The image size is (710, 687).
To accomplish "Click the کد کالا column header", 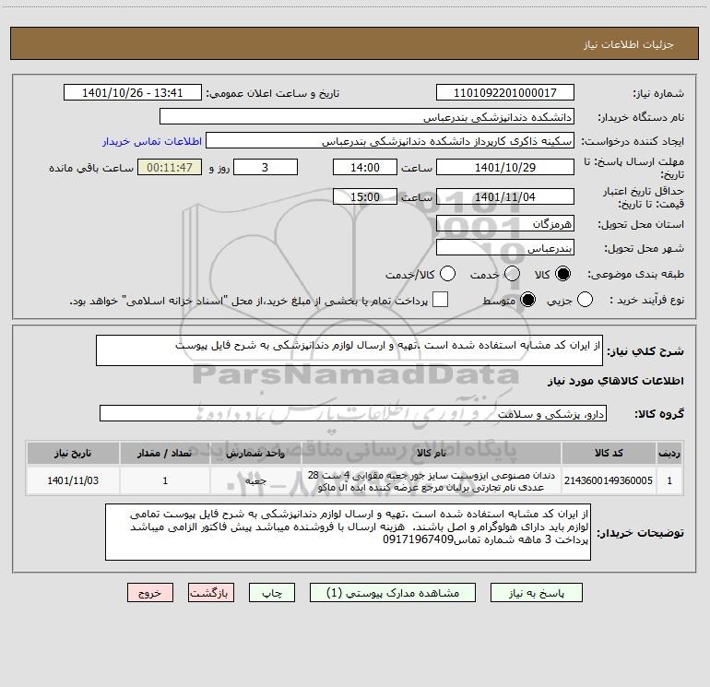I will pos(609,453).
